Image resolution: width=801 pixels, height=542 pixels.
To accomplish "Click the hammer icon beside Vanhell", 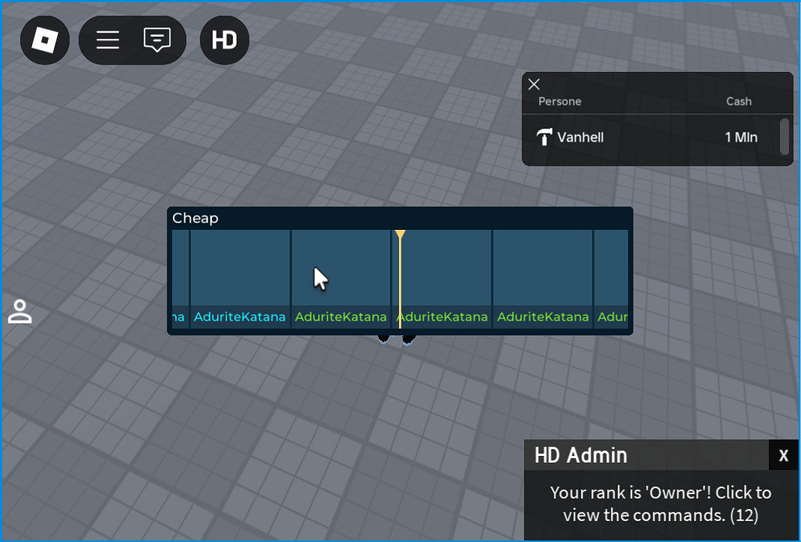I will click(544, 137).
